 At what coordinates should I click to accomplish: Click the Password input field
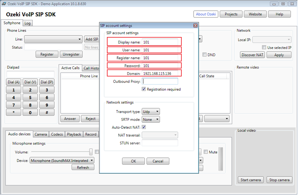pos(161,66)
